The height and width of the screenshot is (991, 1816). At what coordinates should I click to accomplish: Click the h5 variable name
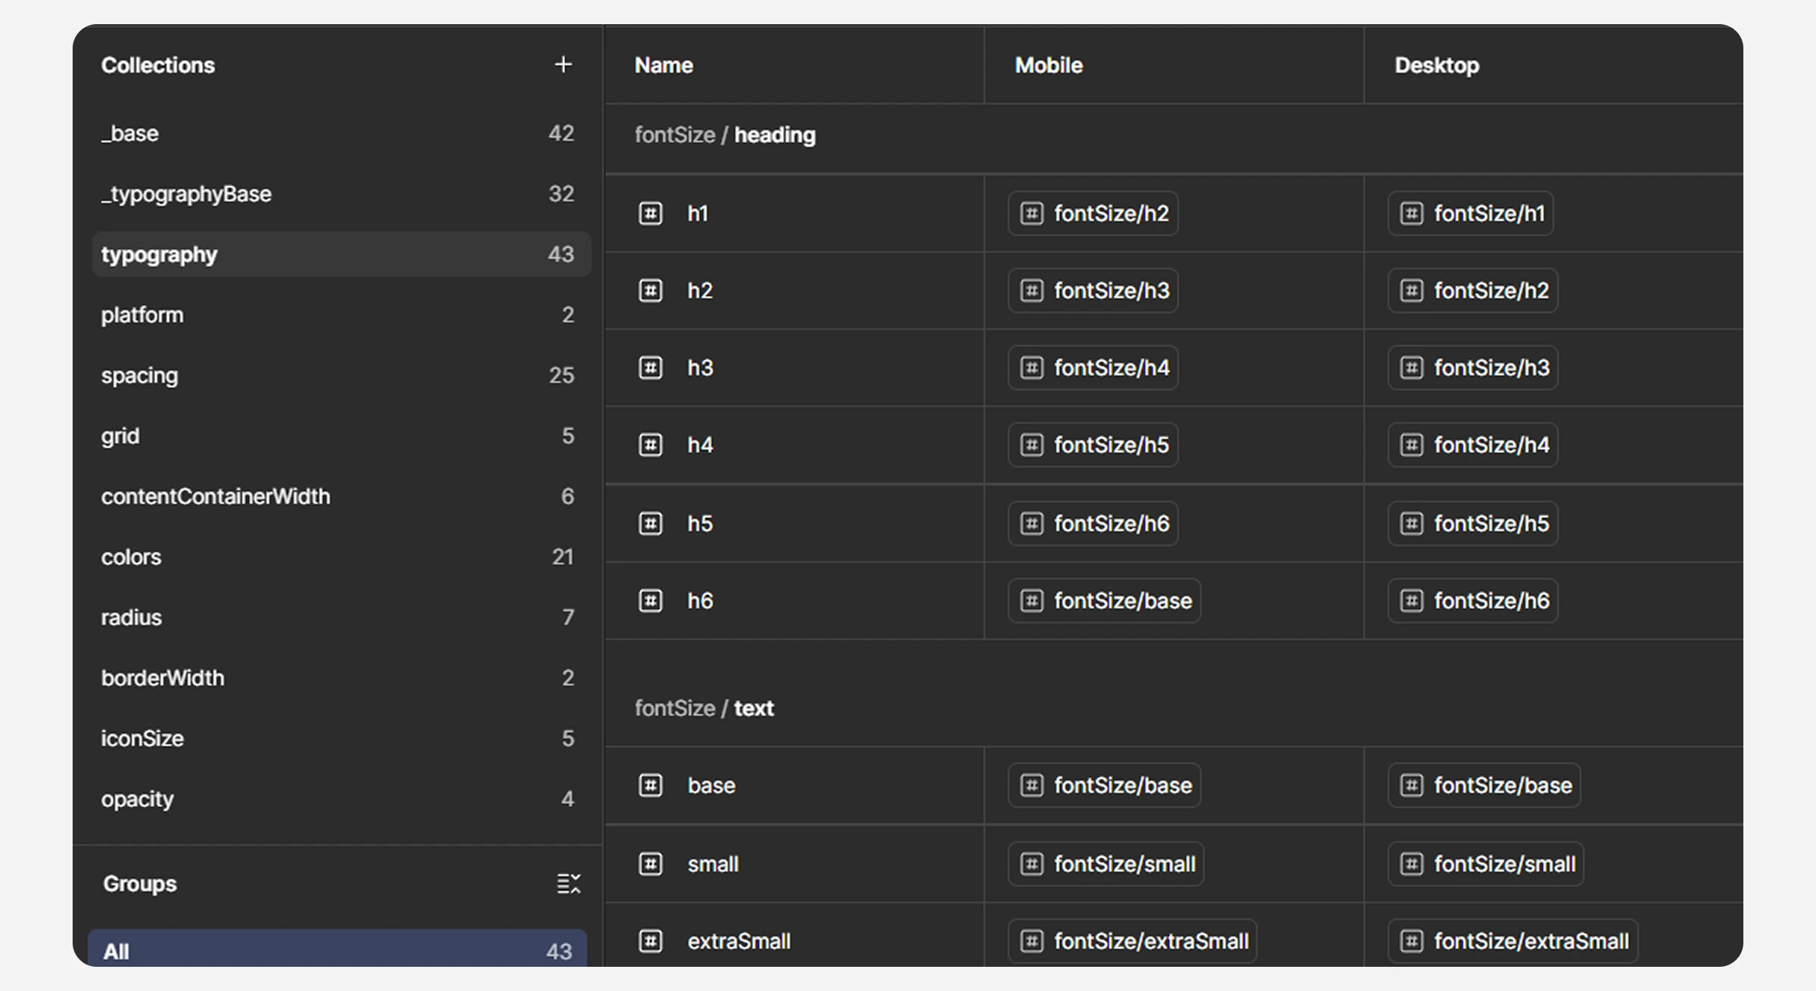(x=700, y=523)
